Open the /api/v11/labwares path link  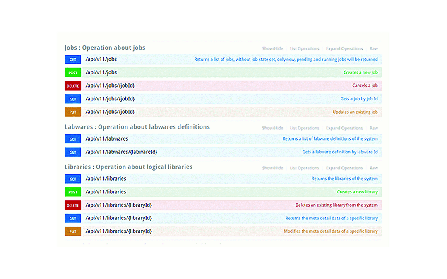[x=107, y=138]
